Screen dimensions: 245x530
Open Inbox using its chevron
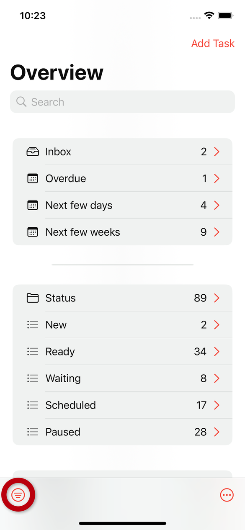(217, 152)
